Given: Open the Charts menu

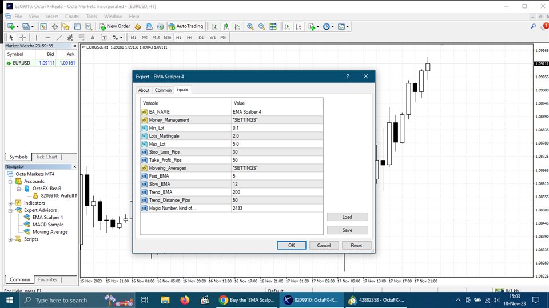Looking at the screenshot, I should pos(72,17).
